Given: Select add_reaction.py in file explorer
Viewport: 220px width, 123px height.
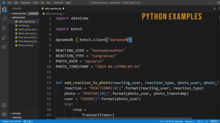Looking at the screenshot, I should pyautogui.click(x=27, y=22).
